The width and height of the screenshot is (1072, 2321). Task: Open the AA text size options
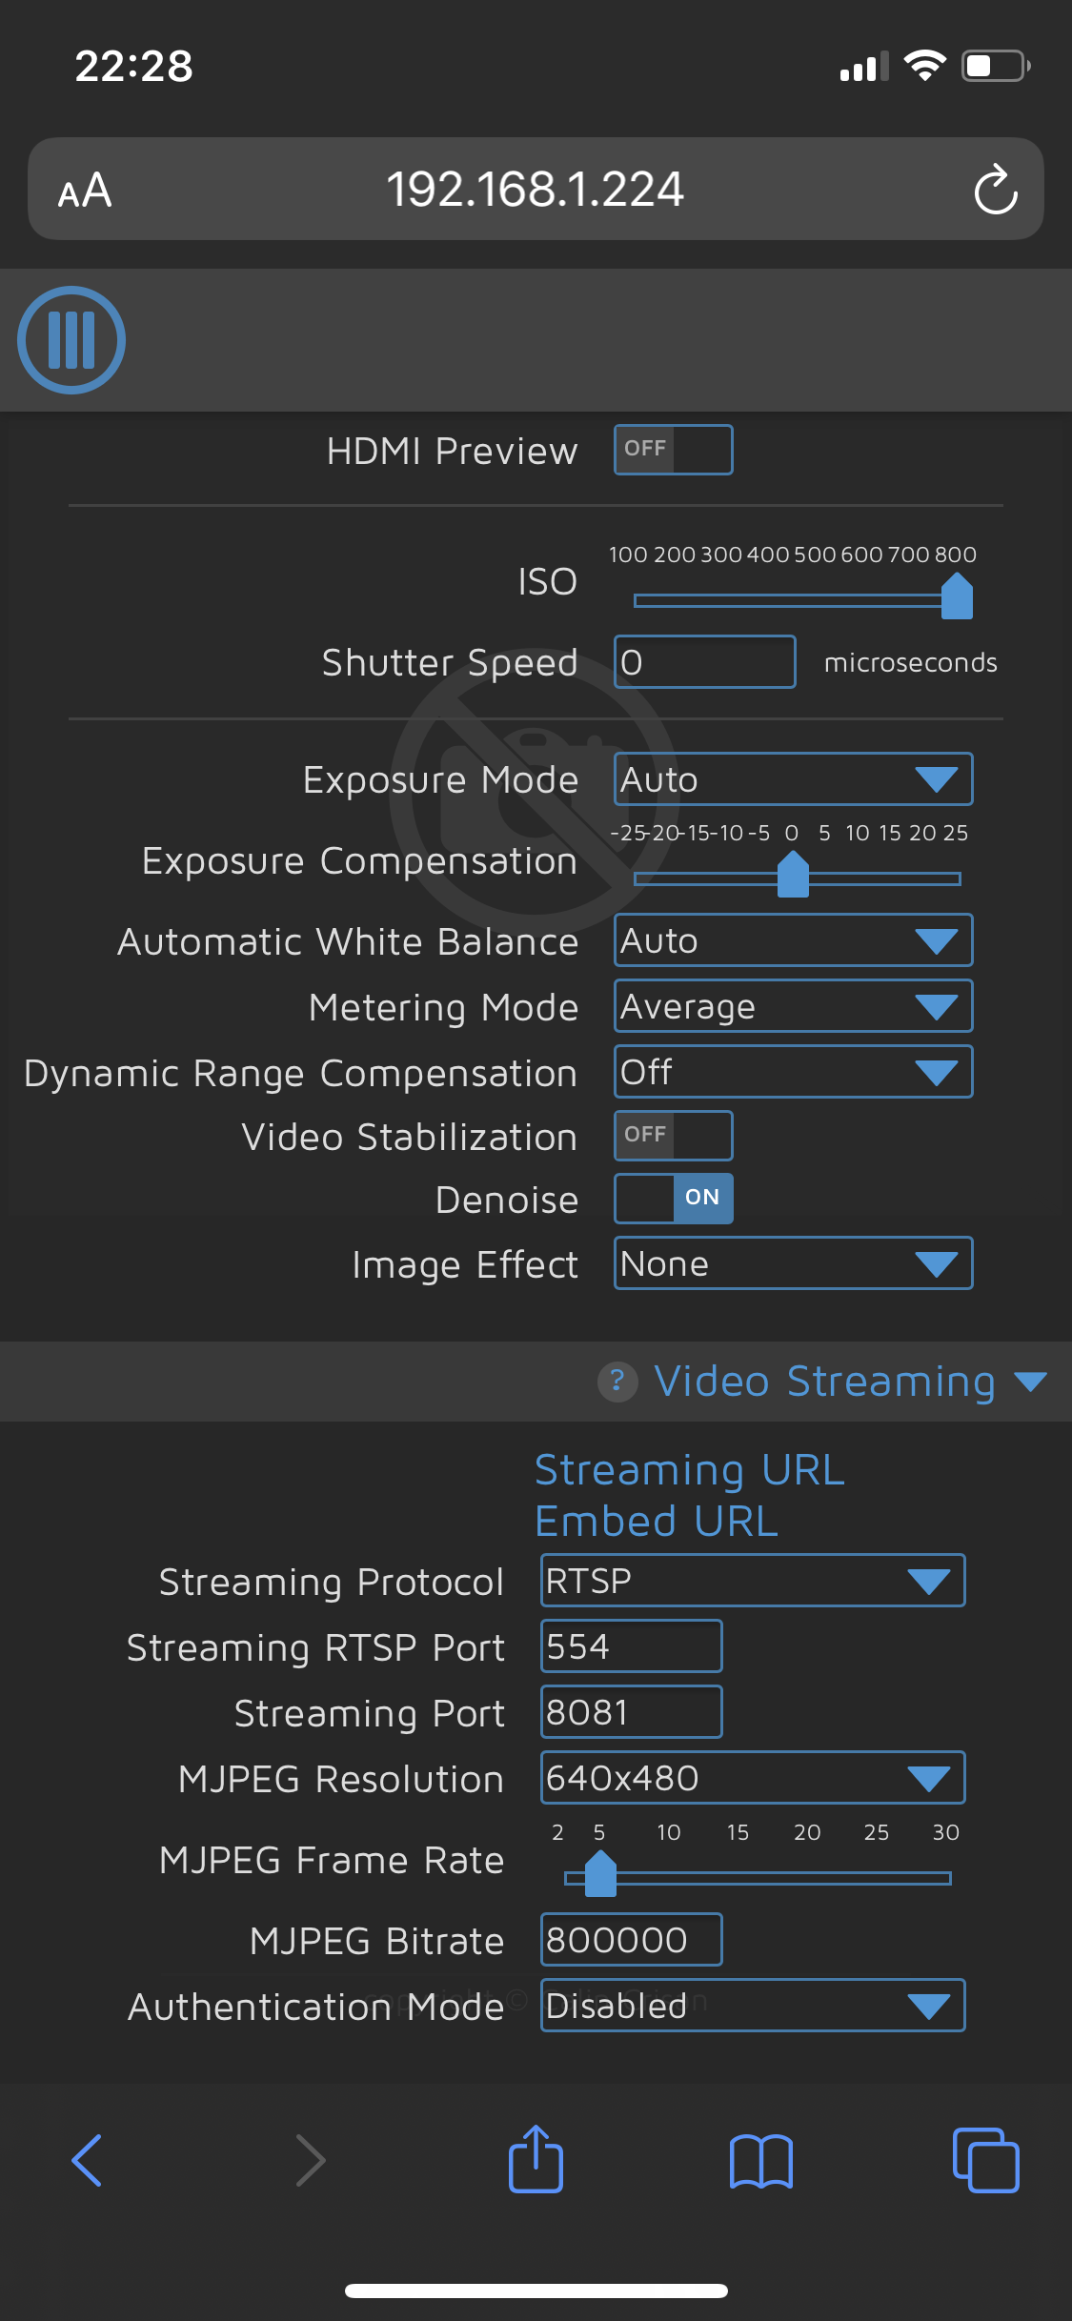tap(84, 191)
